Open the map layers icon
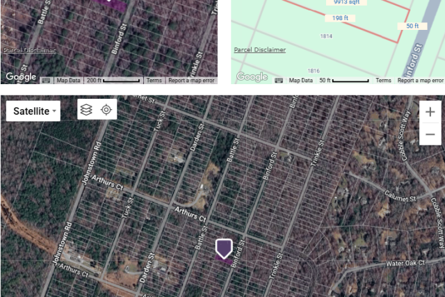The width and height of the screenshot is (445, 297). click(86, 110)
